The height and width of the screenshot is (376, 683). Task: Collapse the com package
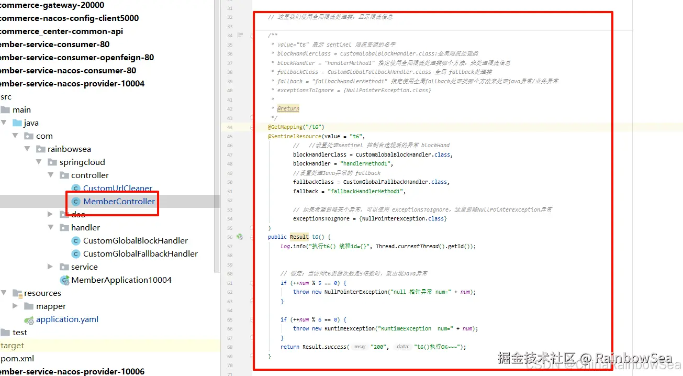tap(15, 136)
